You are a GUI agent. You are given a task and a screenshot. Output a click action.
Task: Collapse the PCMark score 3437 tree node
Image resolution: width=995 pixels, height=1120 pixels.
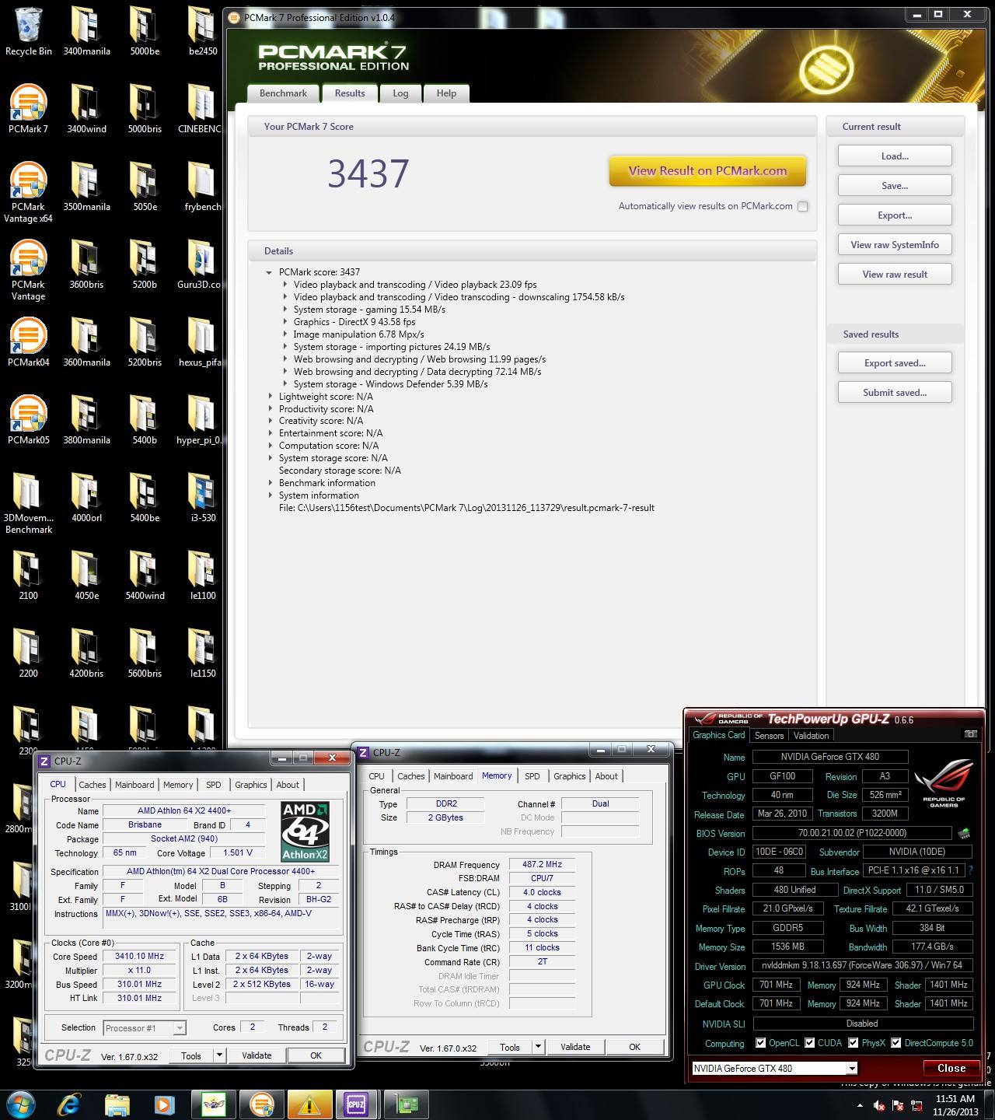pos(269,272)
